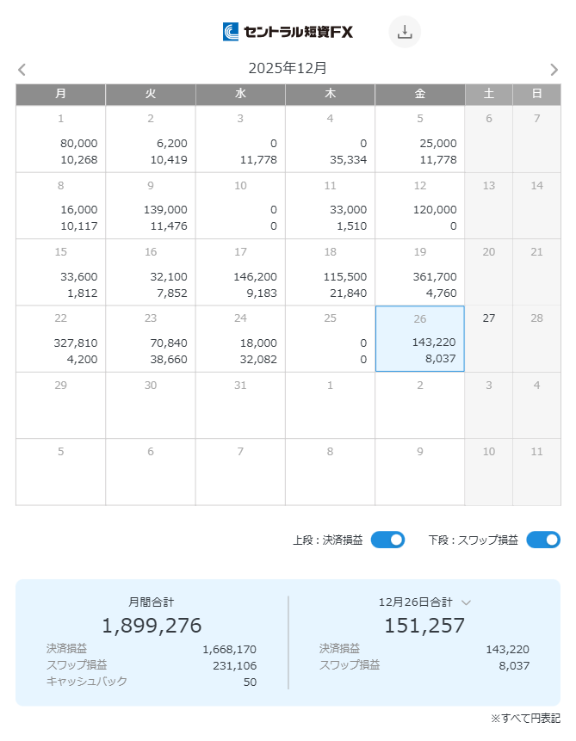Click the 月 weekday column header
This screenshot has width=576, height=741.
click(60, 94)
